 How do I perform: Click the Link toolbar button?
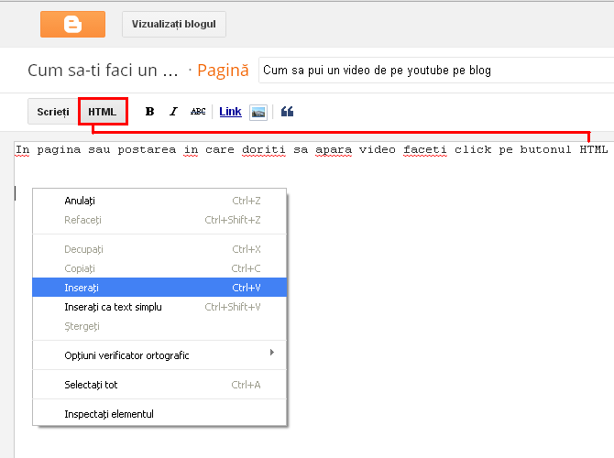tap(230, 112)
